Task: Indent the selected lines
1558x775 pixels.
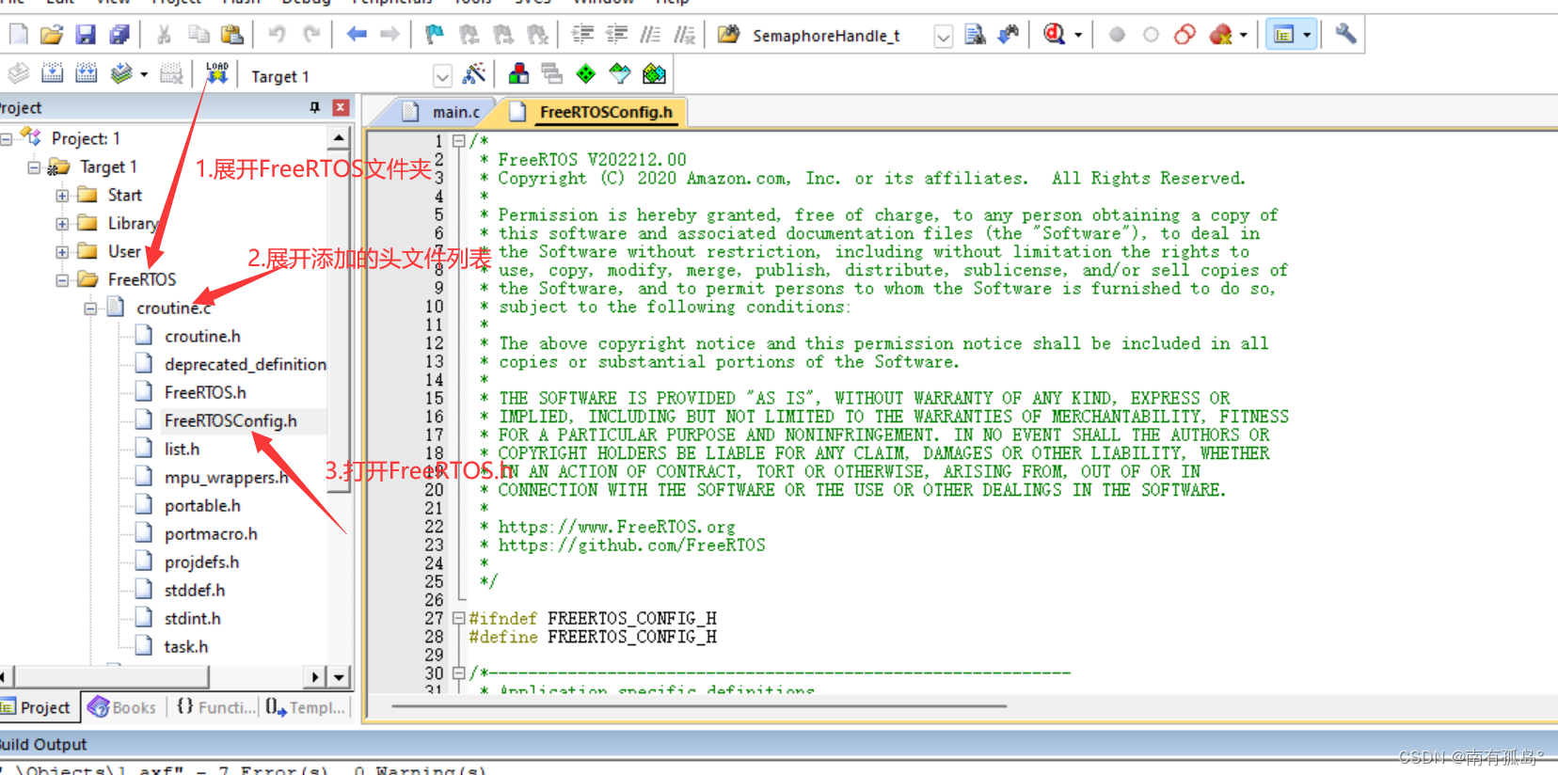Action: tap(582, 35)
